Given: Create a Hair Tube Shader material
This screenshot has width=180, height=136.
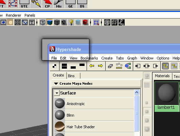Looking at the screenshot, I should 94,126.
